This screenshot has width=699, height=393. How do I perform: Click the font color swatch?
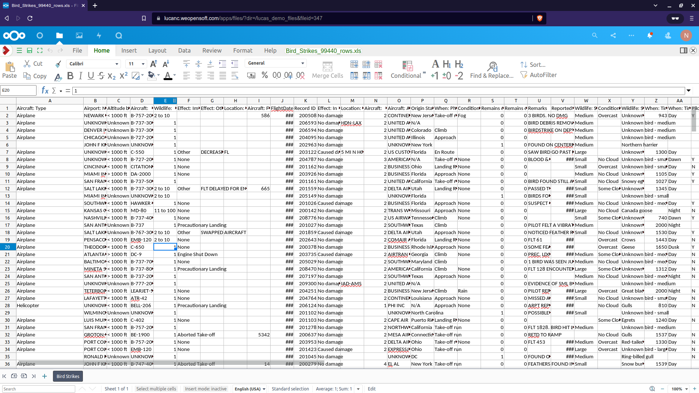pyautogui.click(x=168, y=76)
